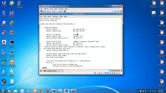
Task: Open Oracle VM VirtualBox desktop shortcut
Action: point(20,4)
